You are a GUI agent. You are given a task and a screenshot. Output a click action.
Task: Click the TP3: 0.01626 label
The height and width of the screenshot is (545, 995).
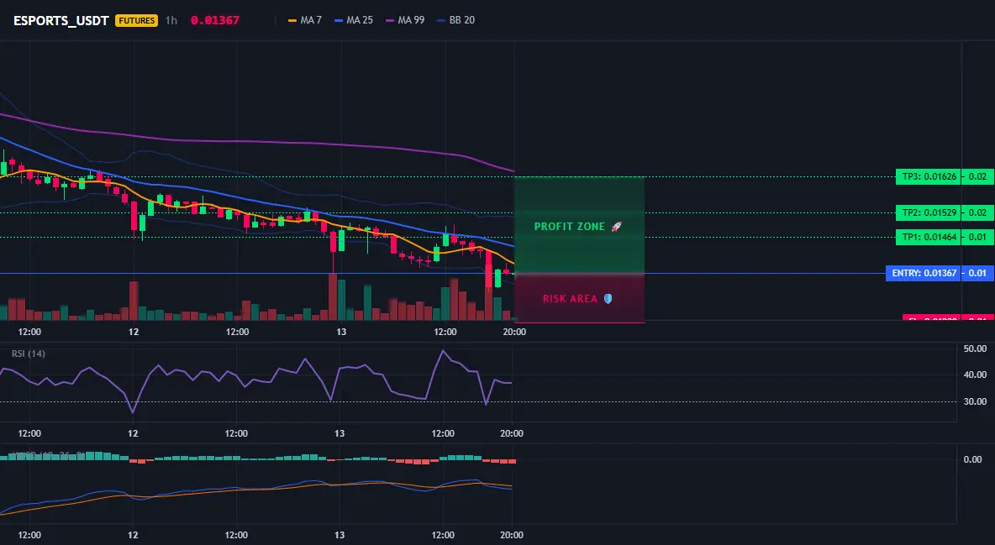pyautogui.click(x=929, y=177)
